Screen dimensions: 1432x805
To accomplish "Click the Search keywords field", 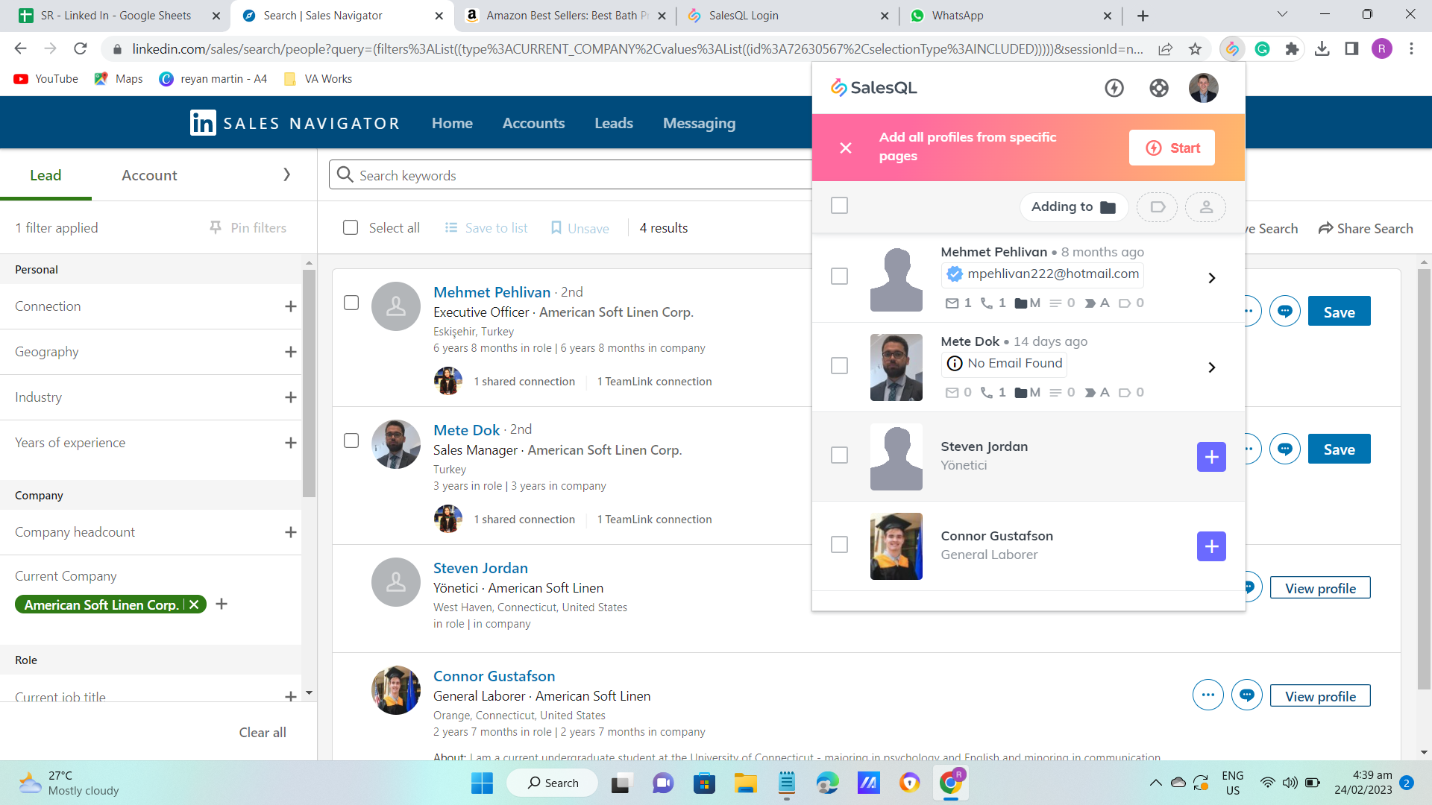I will pos(567,175).
